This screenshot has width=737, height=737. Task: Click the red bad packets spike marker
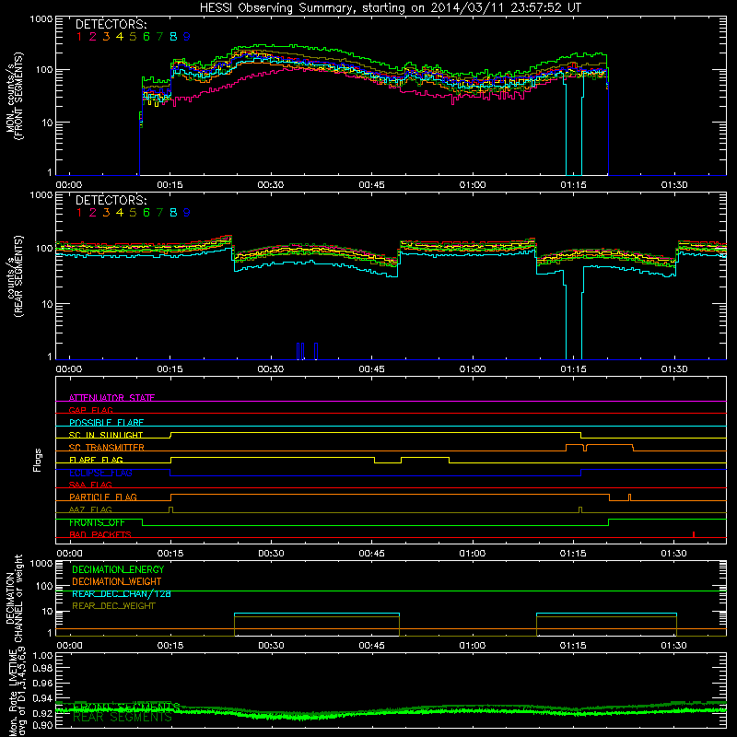(x=694, y=534)
